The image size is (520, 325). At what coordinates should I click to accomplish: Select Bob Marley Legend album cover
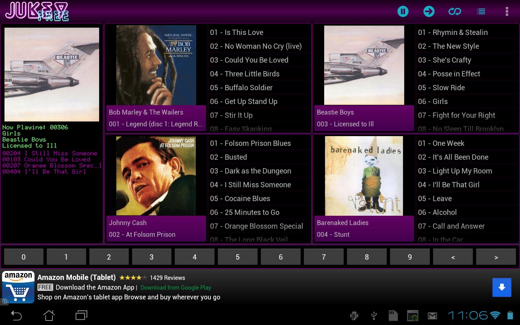[156, 65]
